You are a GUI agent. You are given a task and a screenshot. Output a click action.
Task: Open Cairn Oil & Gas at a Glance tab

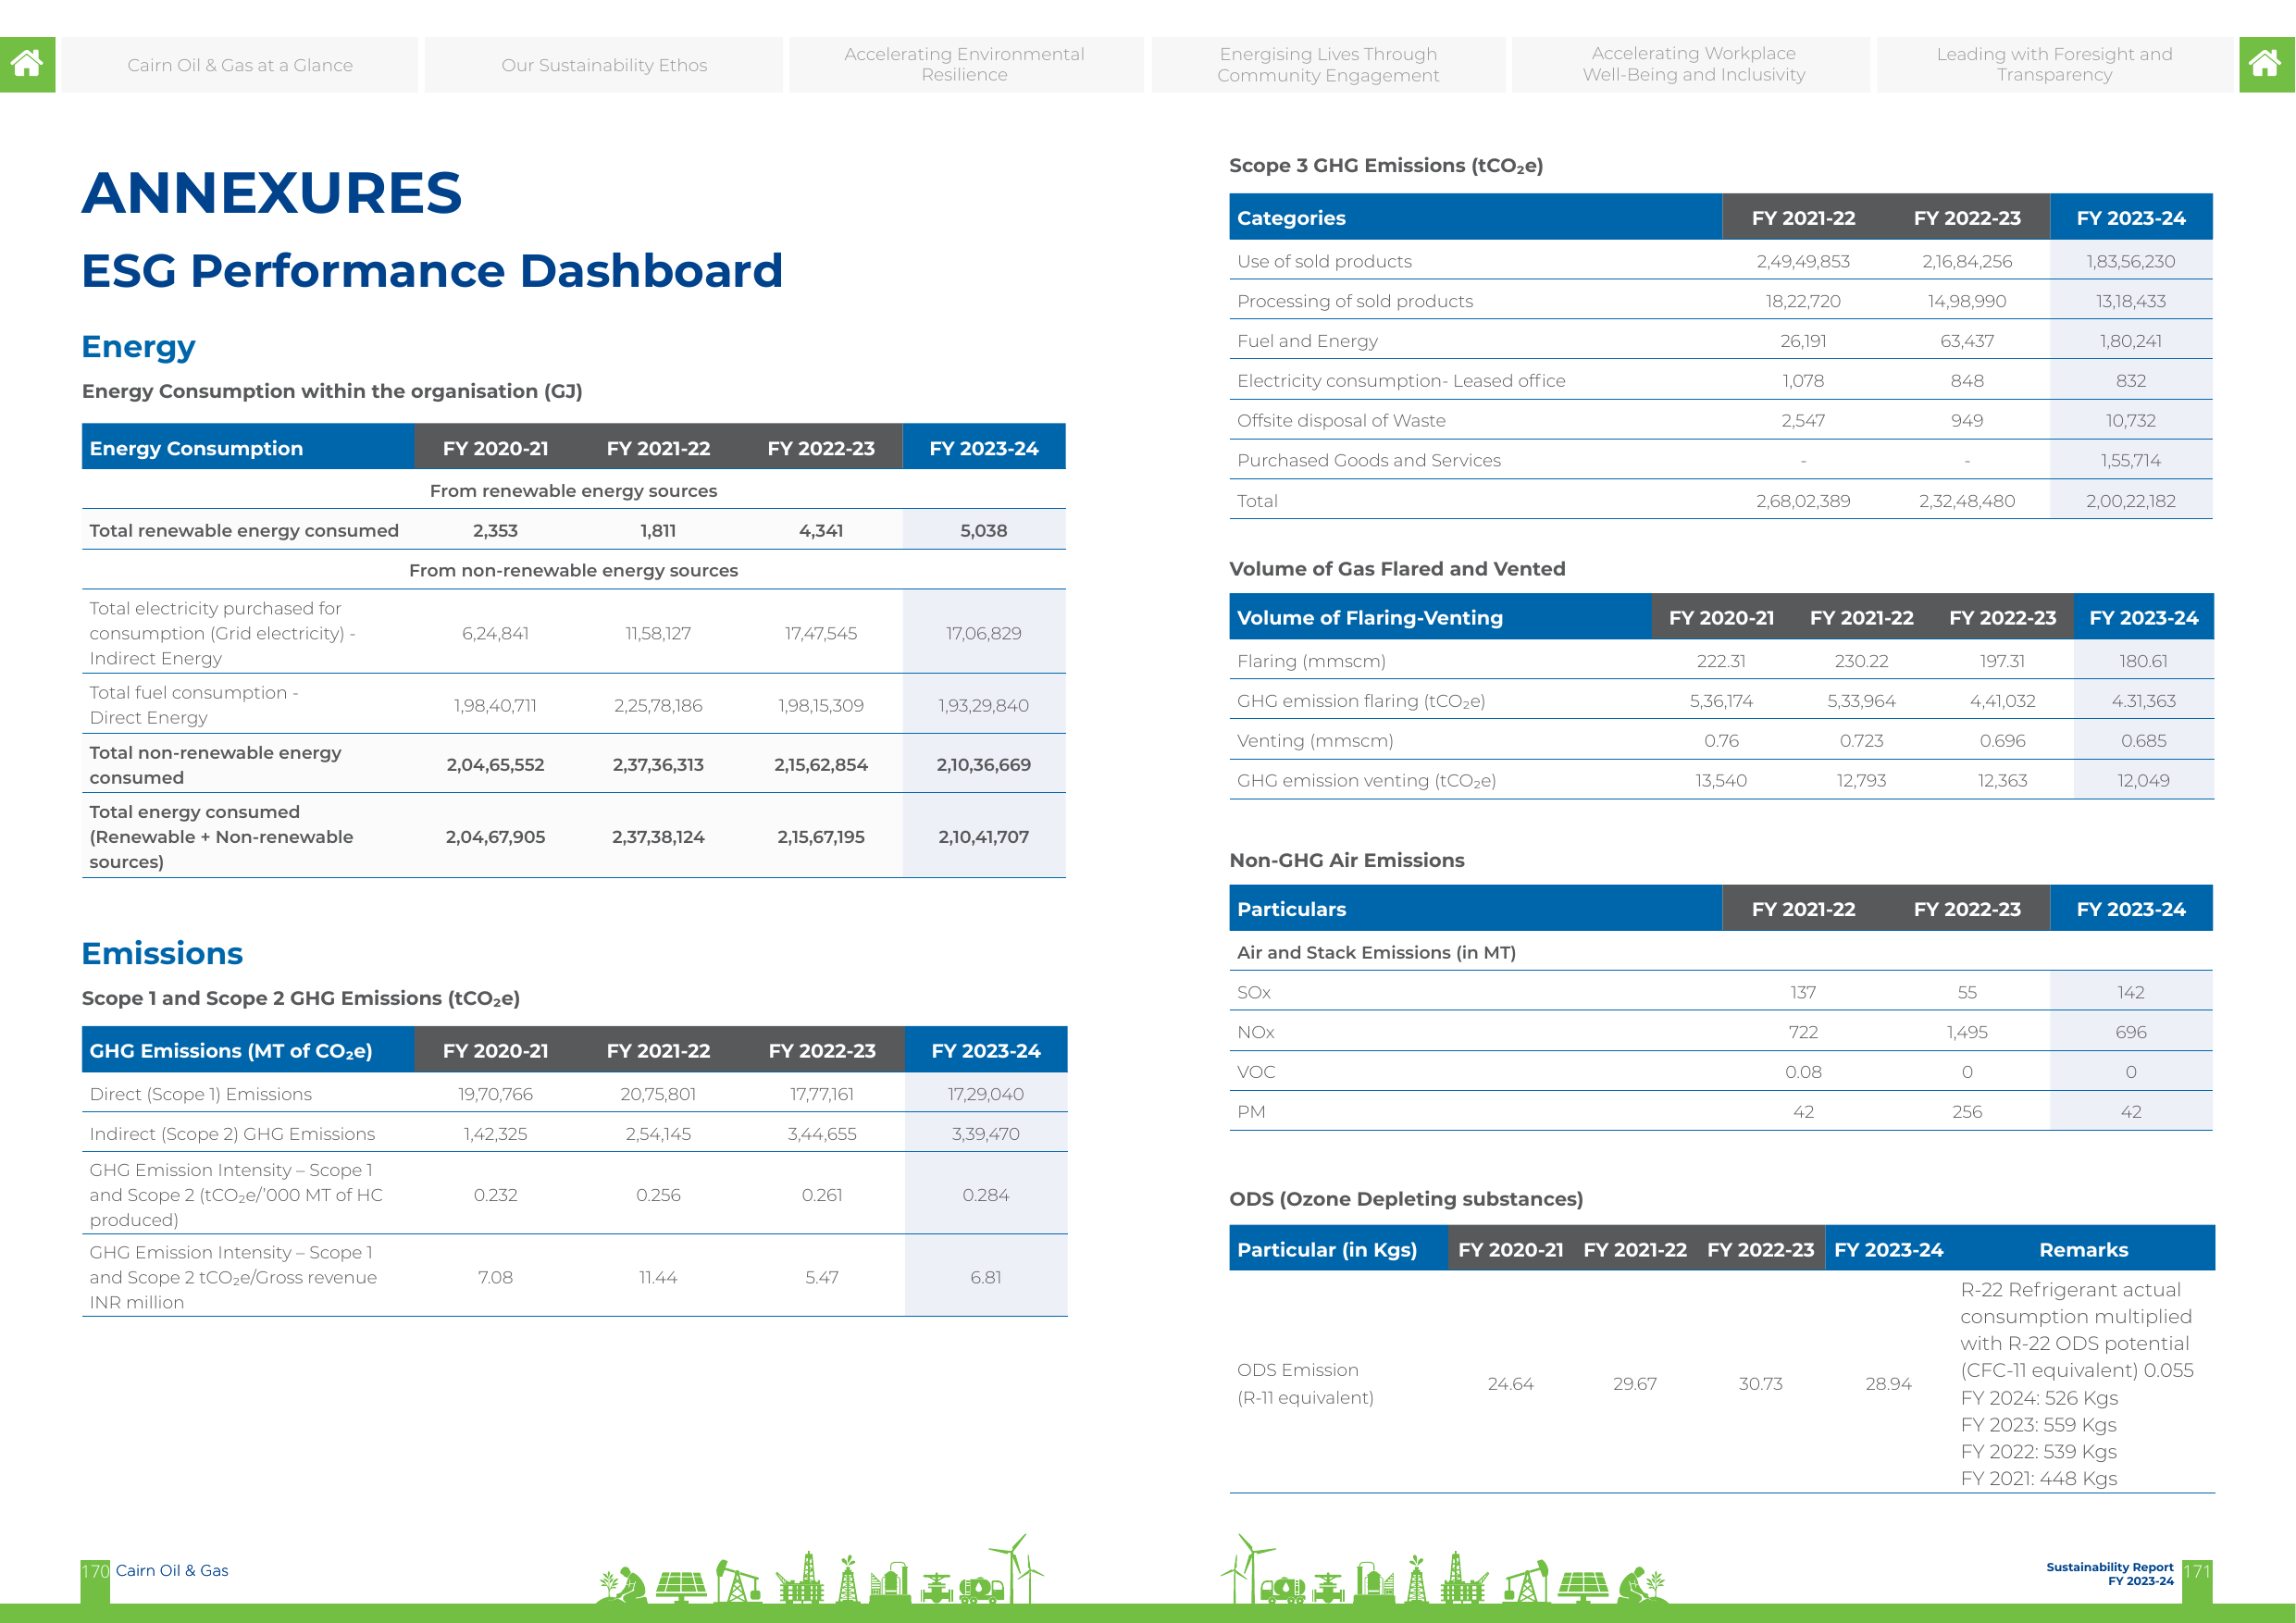[x=240, y=65]
